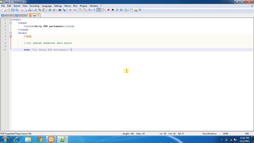Open user-defined language dialog icon
Screen dimensions: 254x143
(103, 10)
